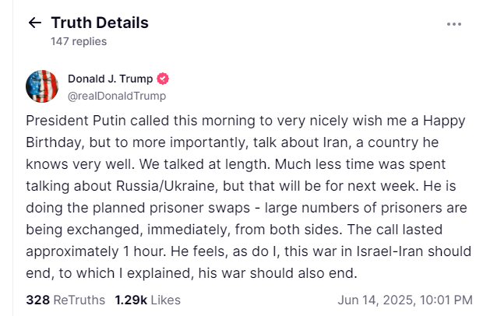Click the ReTruths label text
This screenshot has height=316, width=483.
click(79, 300)
